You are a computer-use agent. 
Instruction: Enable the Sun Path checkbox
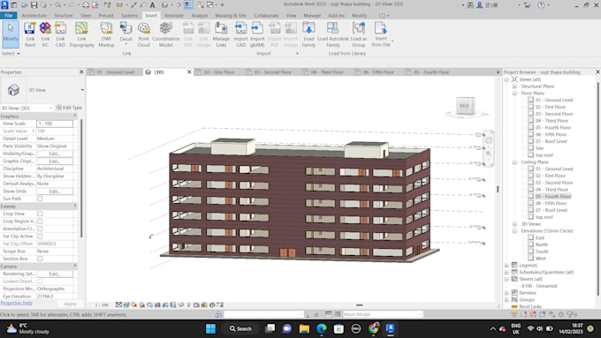pos(40,199)
